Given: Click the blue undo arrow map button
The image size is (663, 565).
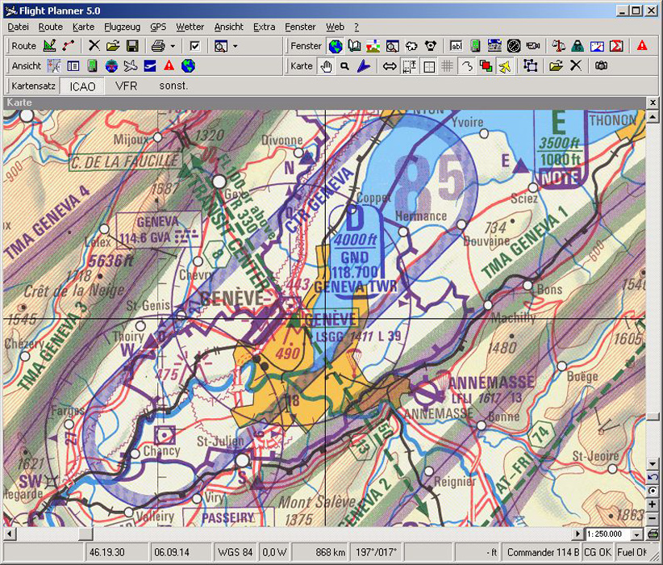Looking at the screenshot, I should (652, 477).
